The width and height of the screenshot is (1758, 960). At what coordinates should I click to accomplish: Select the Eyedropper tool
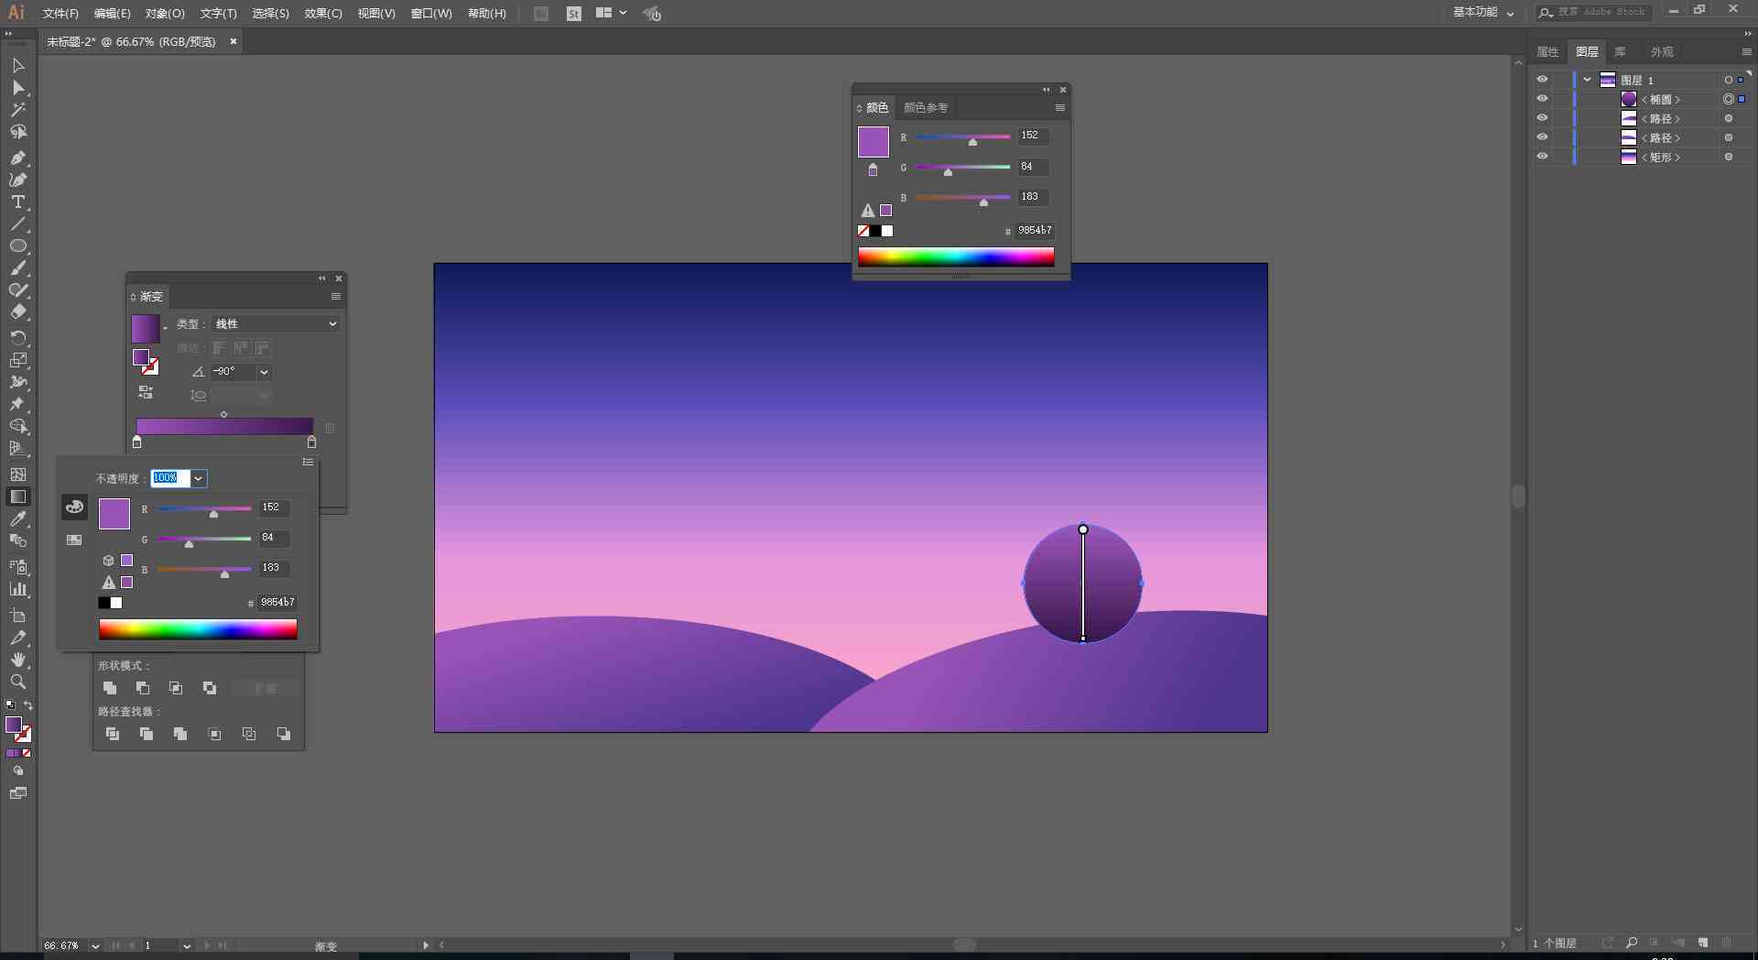18,518
